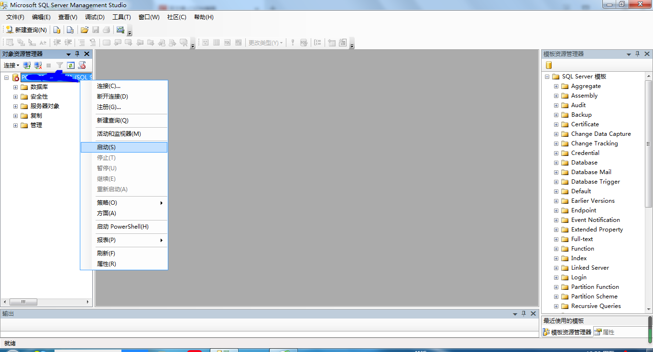Open the Object Explorer window position dropdown arrow
Screen dimensions: 653x352
pos(68,54)
